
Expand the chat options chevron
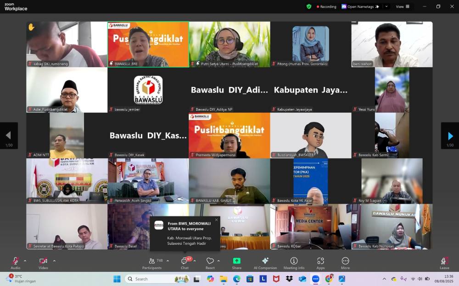(195, 261)
